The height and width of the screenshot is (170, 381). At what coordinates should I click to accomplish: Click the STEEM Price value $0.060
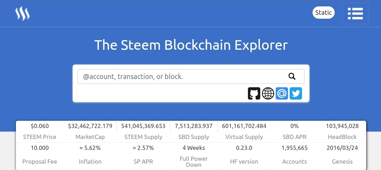pos(40,126)
